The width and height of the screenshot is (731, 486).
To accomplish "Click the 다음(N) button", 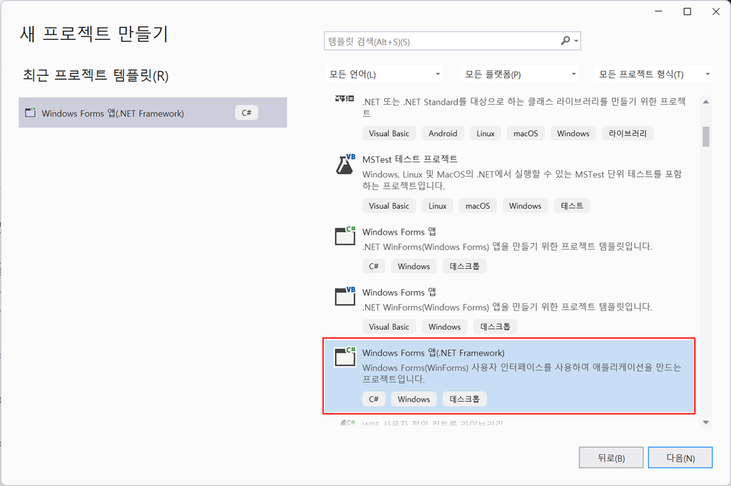I will tap(680, 458).
